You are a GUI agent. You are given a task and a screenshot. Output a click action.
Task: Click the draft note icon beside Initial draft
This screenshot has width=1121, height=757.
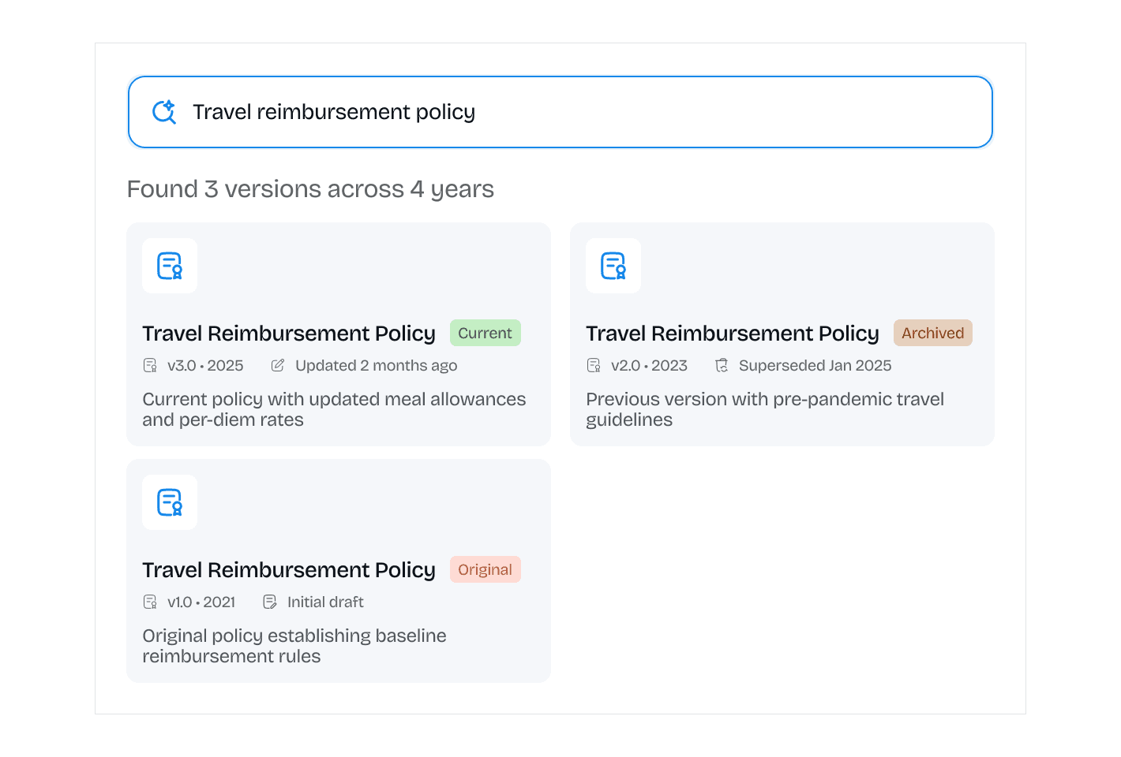270,602
